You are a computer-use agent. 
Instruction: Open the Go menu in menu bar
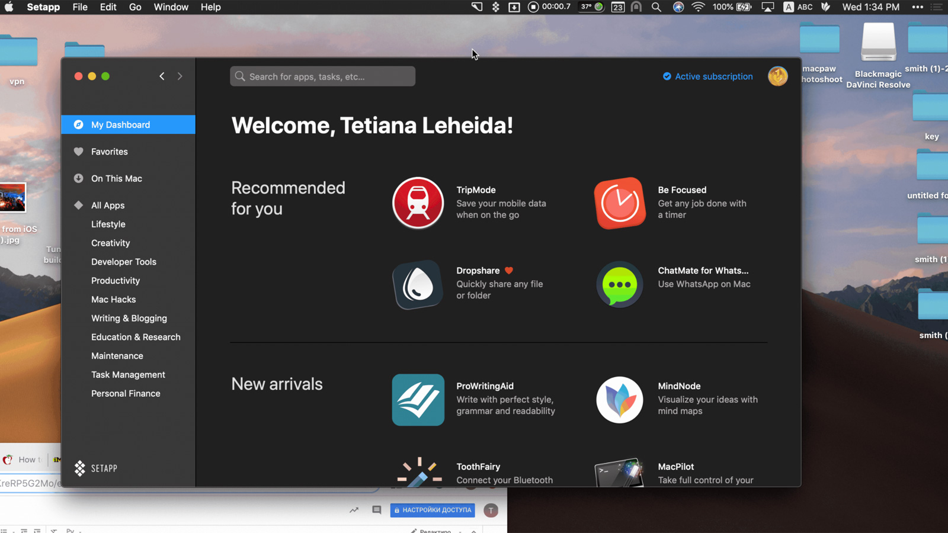tap(135, 7)
